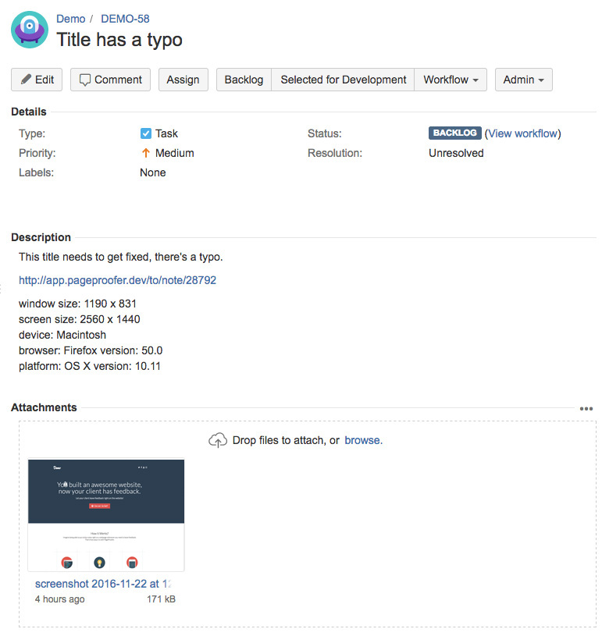Open the DEMO-58 issue key link
This screenshot has height=636, width=602.
(125, 19)
